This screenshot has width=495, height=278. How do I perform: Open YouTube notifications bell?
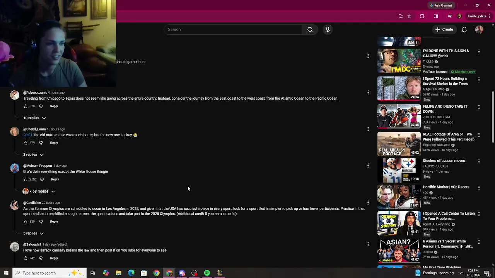tap(464, 29)
